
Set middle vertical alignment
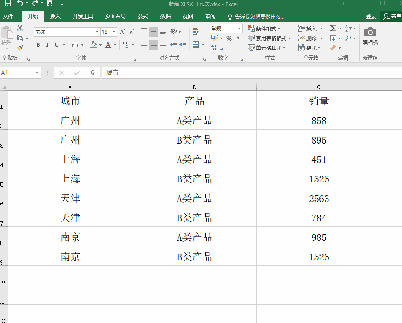[x=154, y=32]
